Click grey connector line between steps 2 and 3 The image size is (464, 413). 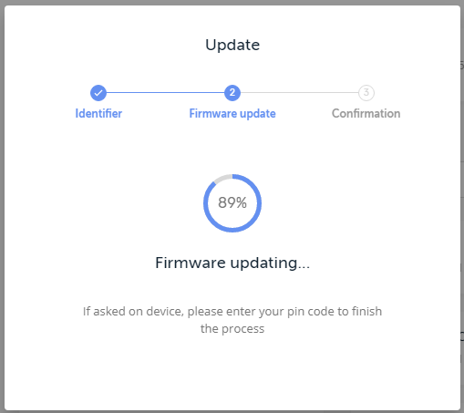click(x=299, y=93)
